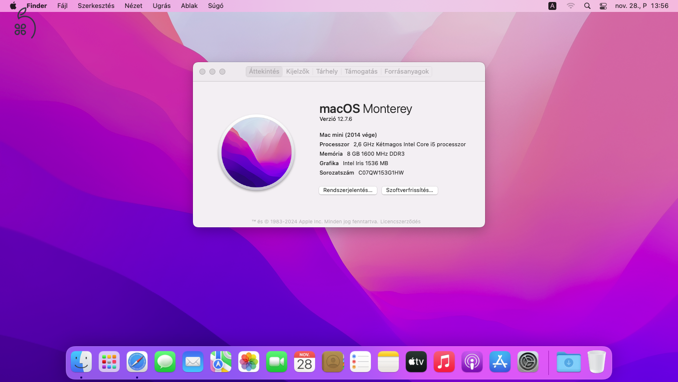
Task: Open the Wi-Fi status menu
Action: (x=570, y=5)
